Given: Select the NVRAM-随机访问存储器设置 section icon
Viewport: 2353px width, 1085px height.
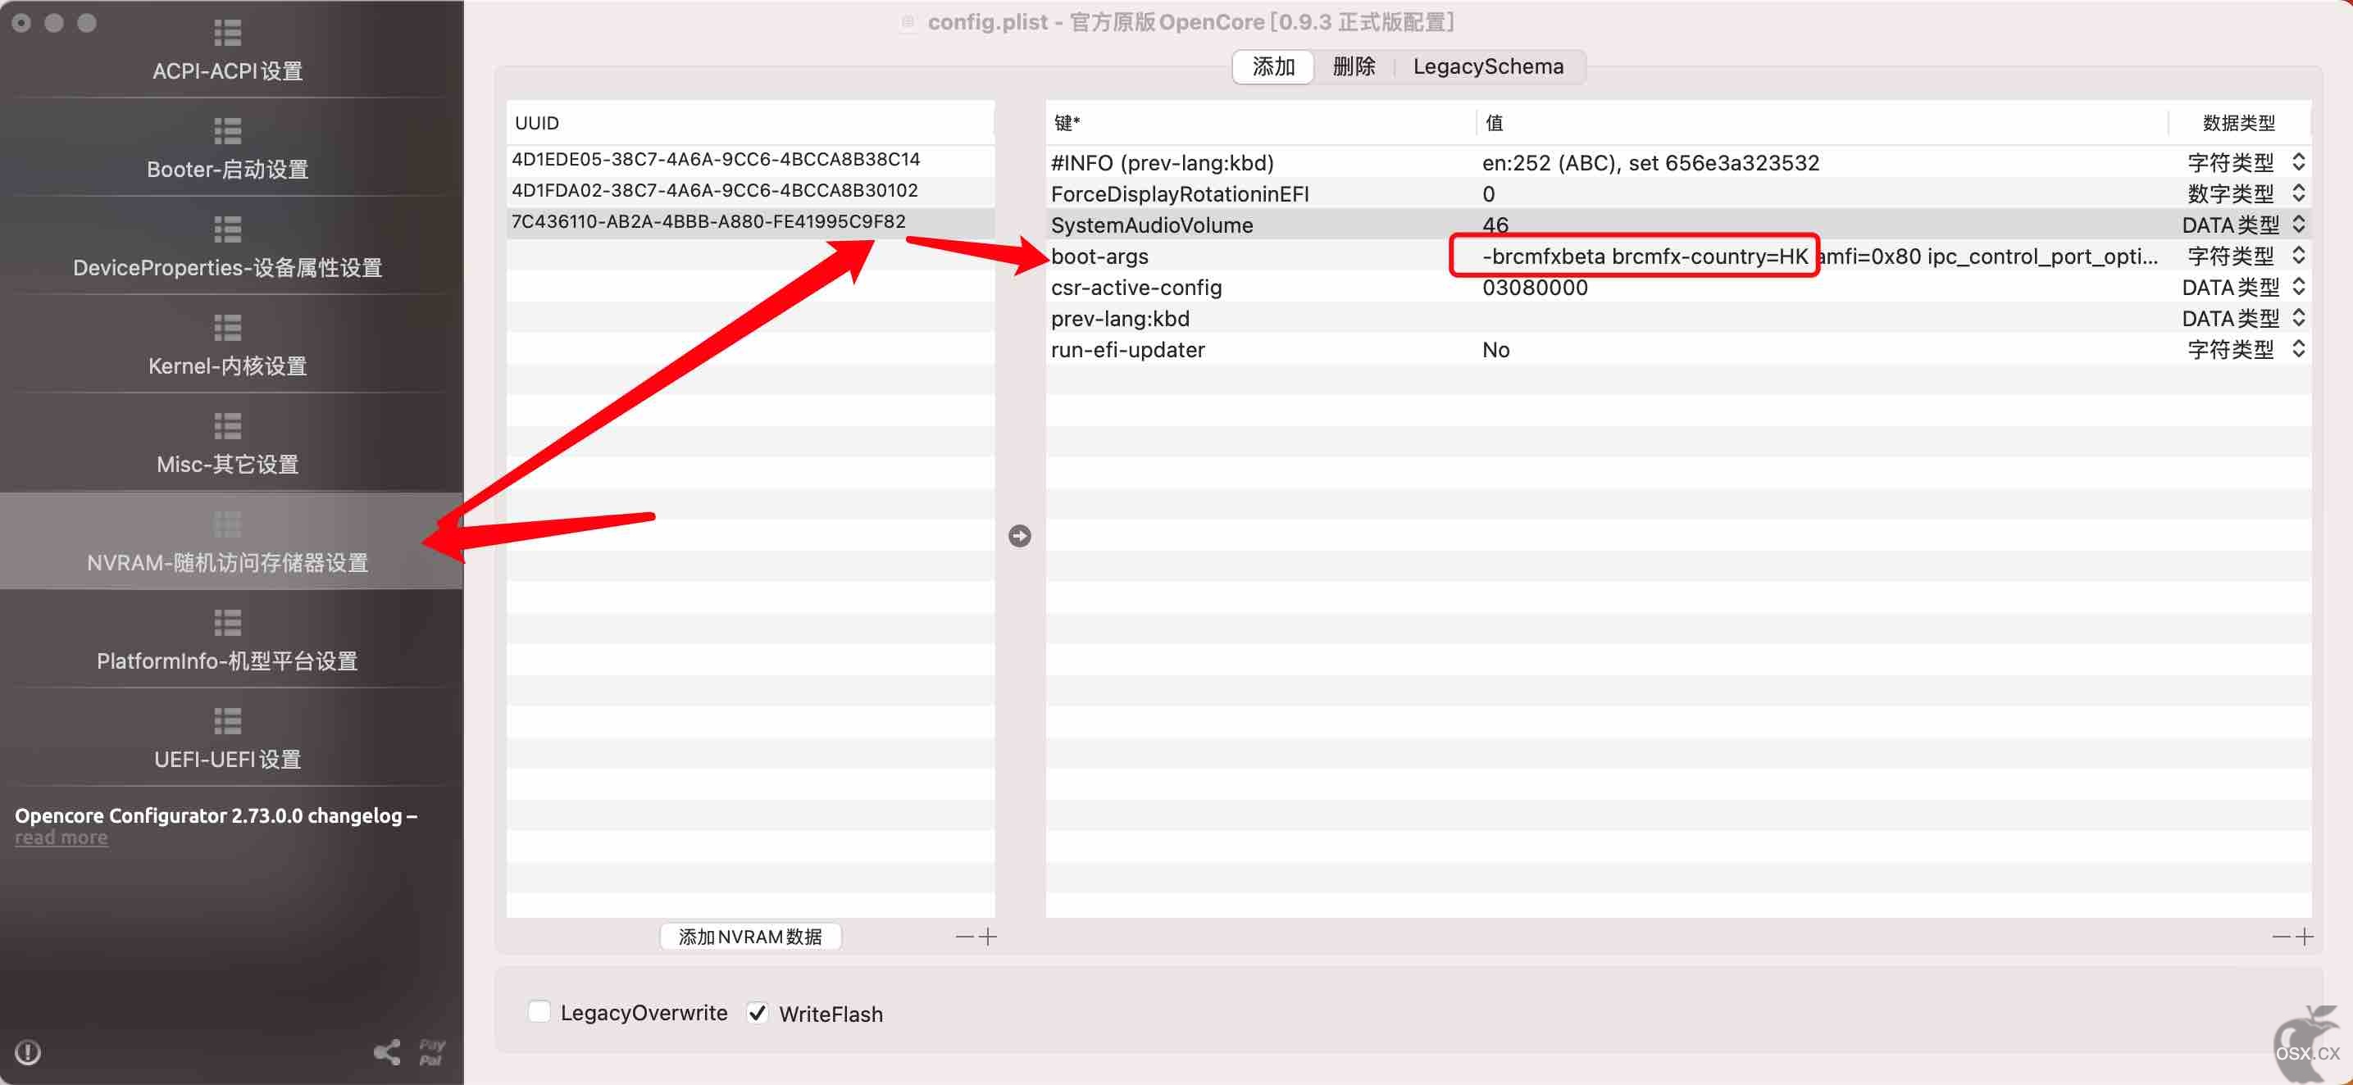Looking at the screenshot, I should pyautogui.click(x=227, y=525).
